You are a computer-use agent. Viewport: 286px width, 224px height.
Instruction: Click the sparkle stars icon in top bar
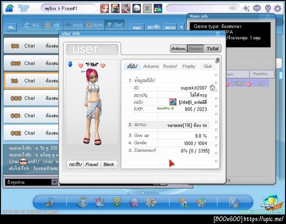tap(246, 9)
